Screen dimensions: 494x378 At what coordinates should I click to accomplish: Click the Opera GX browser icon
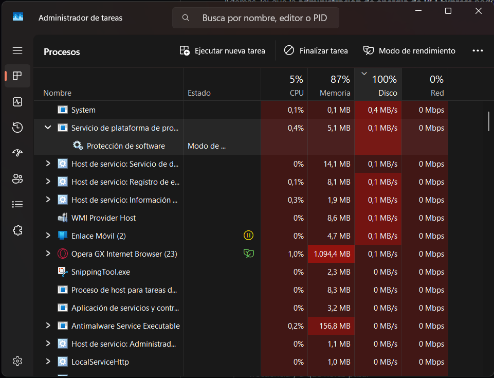pos(63,254)
